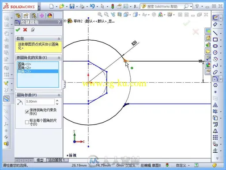Select the Rectangle sketch tool
The image size is (226, 170).
(x=215, y=39)
